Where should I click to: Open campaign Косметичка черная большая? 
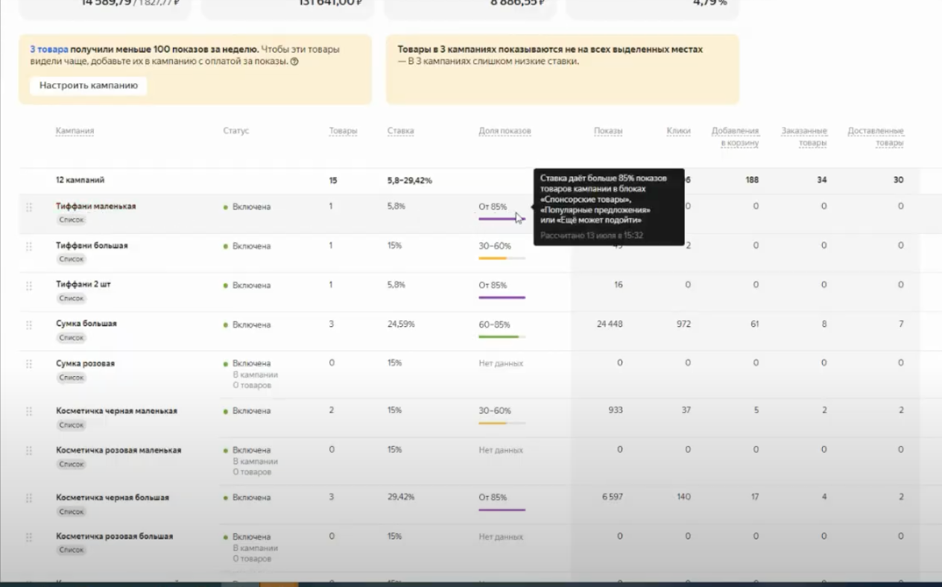click(113, 497)
